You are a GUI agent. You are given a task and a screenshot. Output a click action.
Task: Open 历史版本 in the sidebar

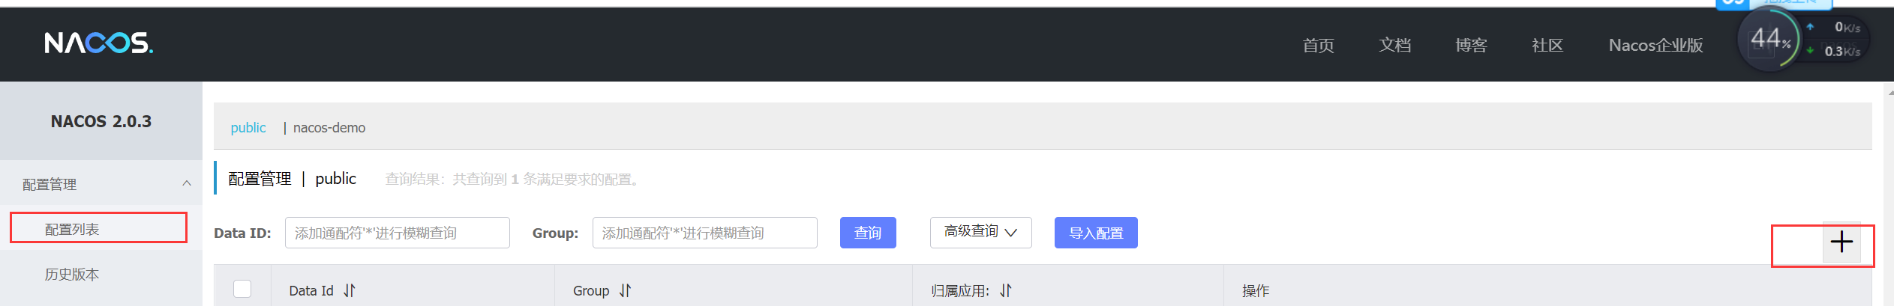pos(72,275)
